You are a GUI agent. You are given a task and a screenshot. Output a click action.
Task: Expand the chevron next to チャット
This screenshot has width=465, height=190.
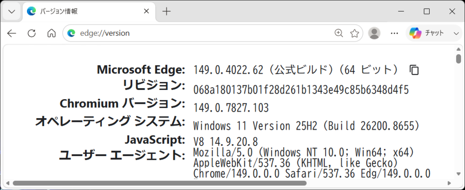click(456, 33)
